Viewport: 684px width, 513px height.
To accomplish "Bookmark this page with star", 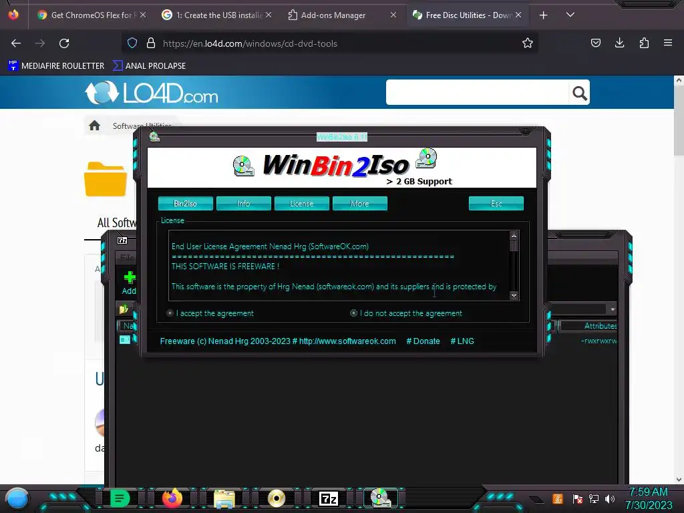I will pyautogui.click(x=528, y=43).
